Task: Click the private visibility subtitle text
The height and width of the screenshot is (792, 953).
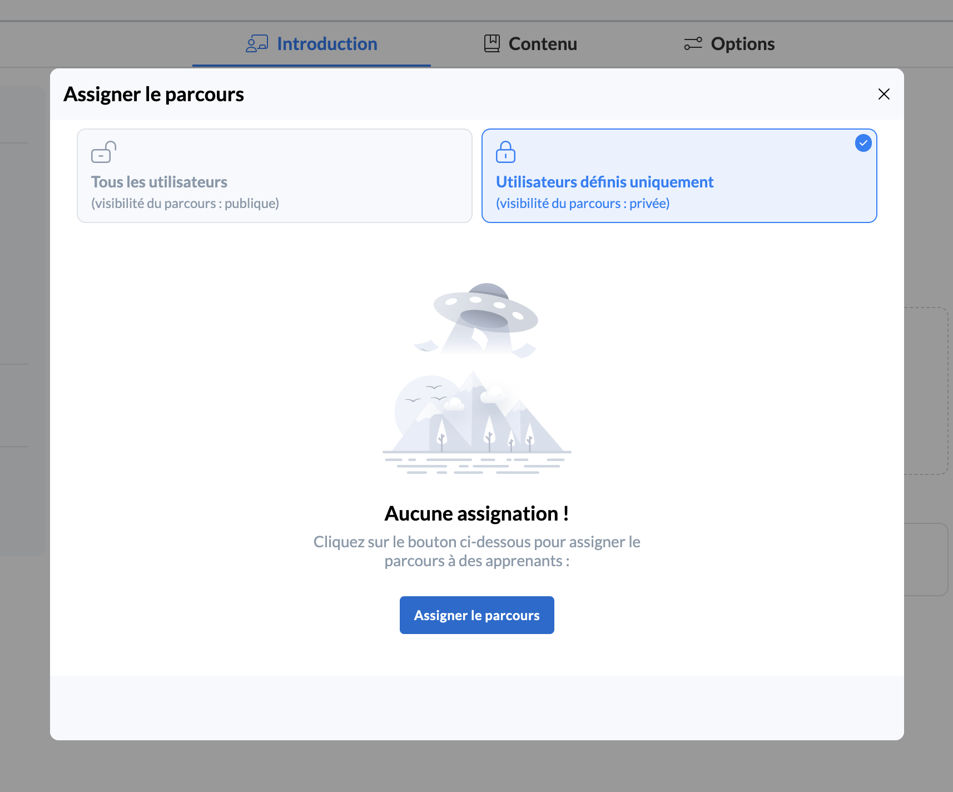Action: (582, 204)
